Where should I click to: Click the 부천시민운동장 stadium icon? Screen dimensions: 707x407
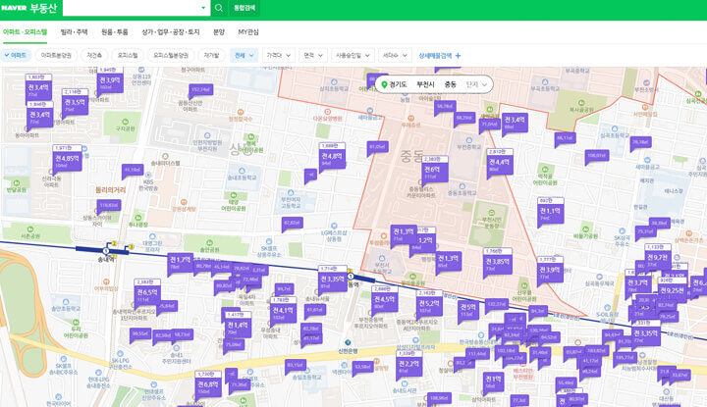[492, 212]
